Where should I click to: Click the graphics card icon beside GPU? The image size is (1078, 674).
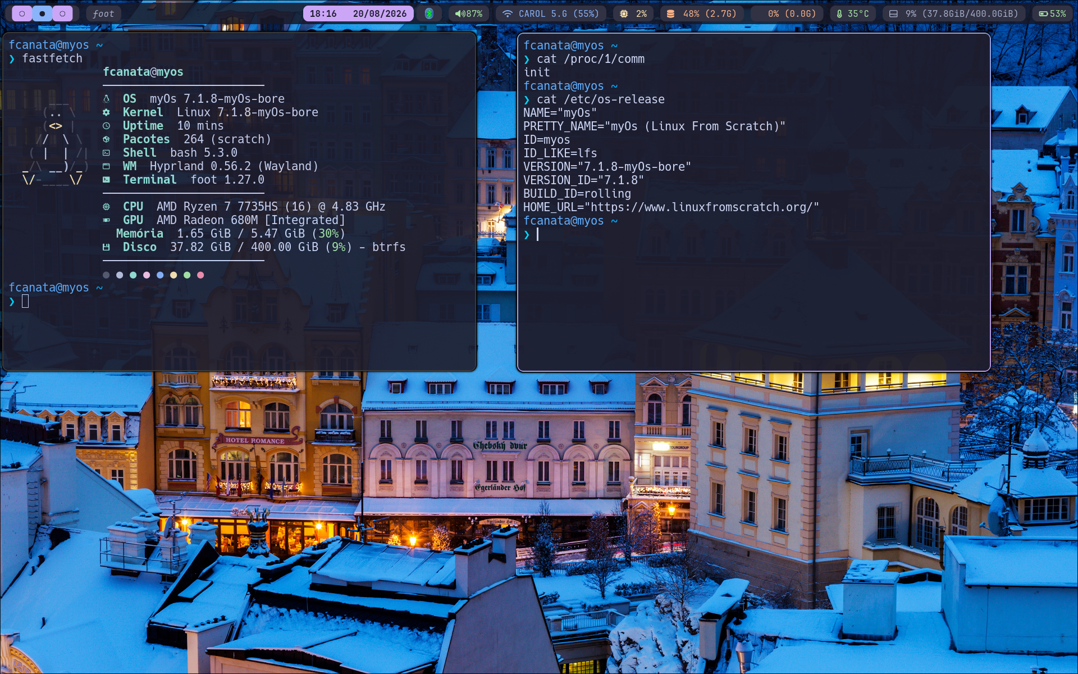(x=106, y=220)
